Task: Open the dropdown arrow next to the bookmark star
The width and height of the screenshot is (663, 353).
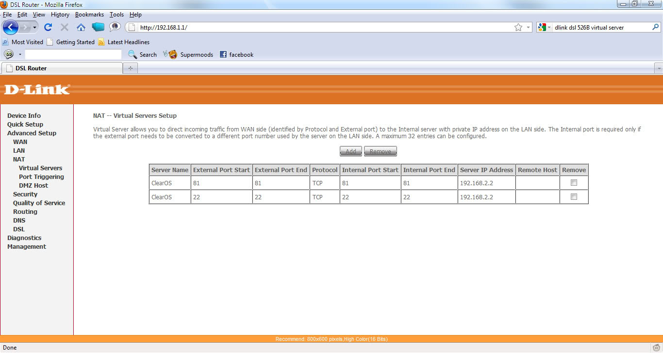Action: coord(527,28)
